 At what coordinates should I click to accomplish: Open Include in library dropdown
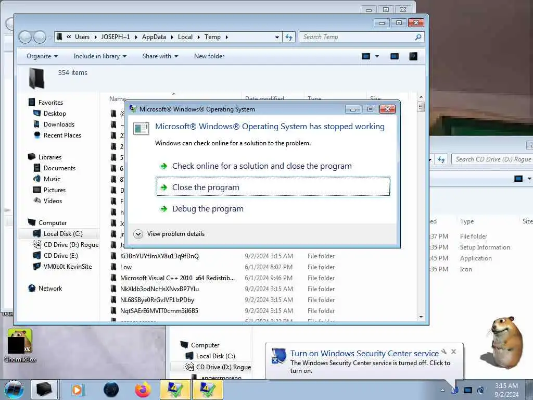pyautogui.click(x=100, y=56)
